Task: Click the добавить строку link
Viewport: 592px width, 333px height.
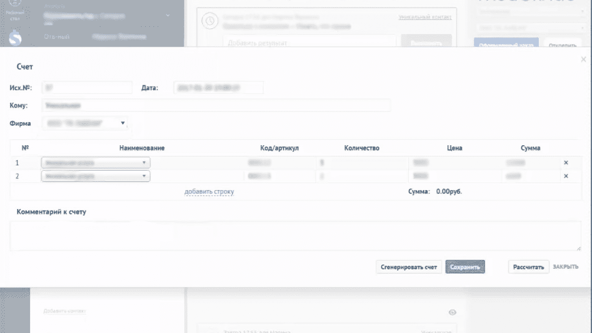Action: point(209,191)
